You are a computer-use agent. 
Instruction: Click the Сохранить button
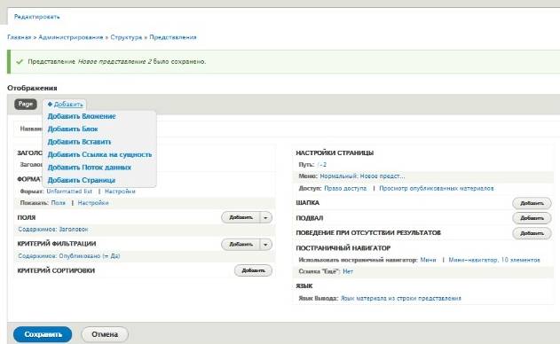(43, 335)
